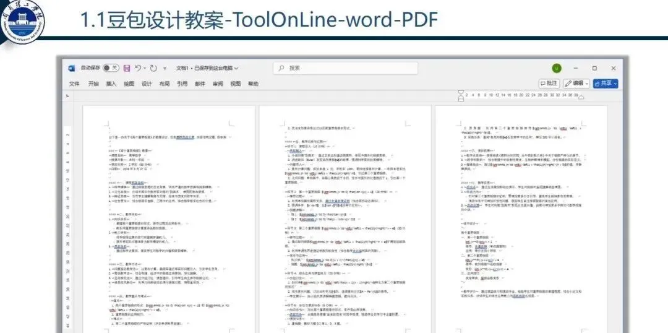Click the right indent marker on ruler
The width and height of the screenshot is (668, 333).
coord(581,98)
